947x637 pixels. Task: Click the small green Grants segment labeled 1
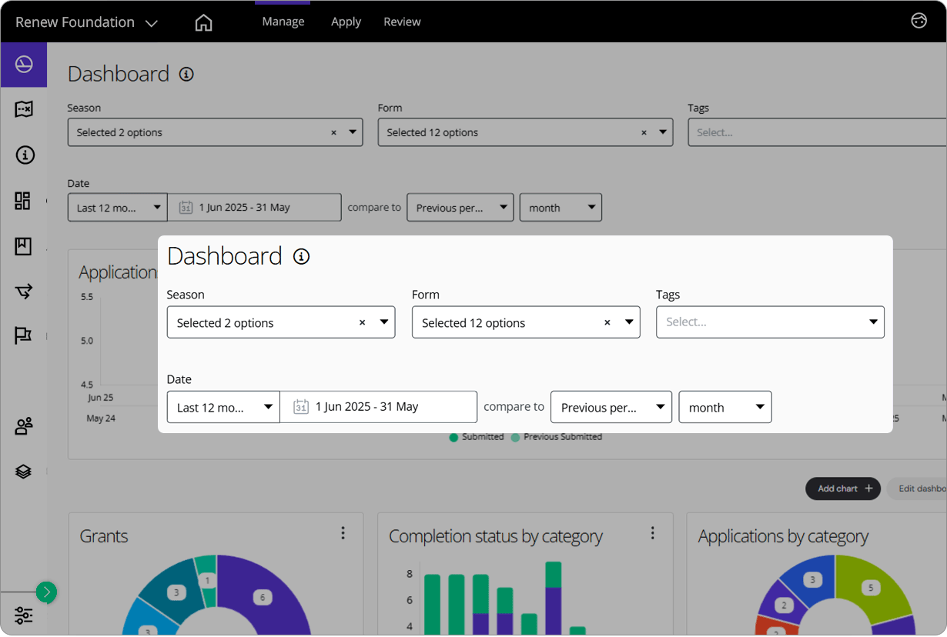[x=207, y=581]
